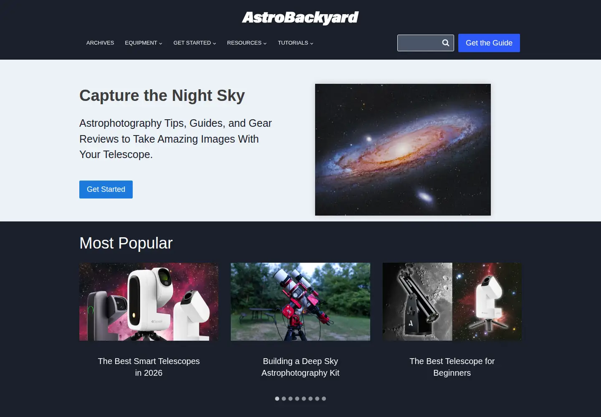601x417 pixels.
Task: Click the blue Get Started button
Action: 106,189
